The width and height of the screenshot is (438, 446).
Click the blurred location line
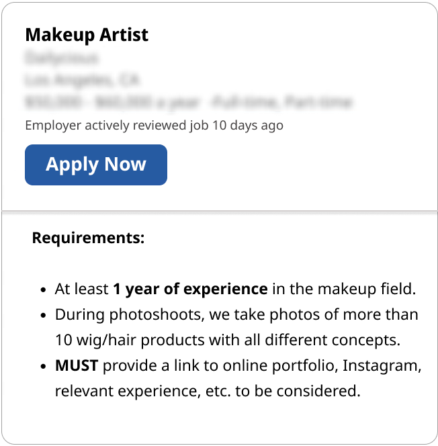(82, 80)
